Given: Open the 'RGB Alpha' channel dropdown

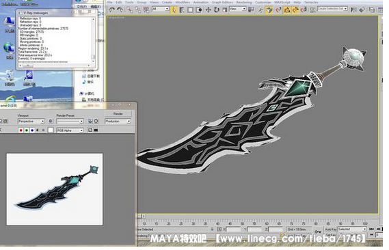Looking at the screenshot, I should point(70,130).
